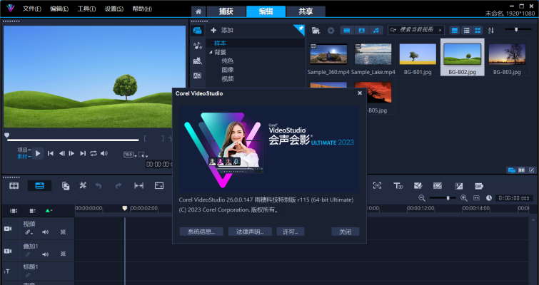Add new folder with 添加
This screenshot has height=285, width=539.
(222, 30)
